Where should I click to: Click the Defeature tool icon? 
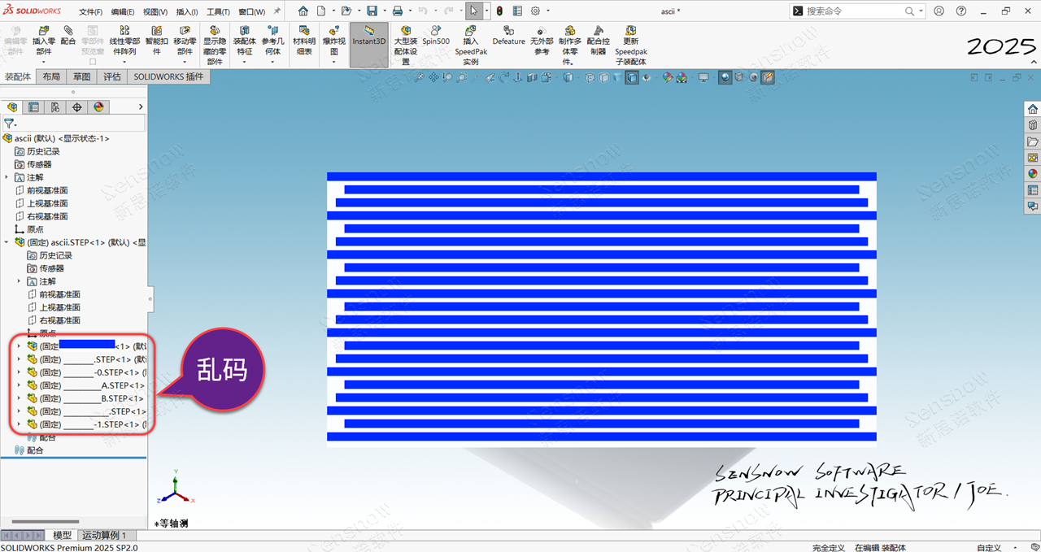point(508,30)
